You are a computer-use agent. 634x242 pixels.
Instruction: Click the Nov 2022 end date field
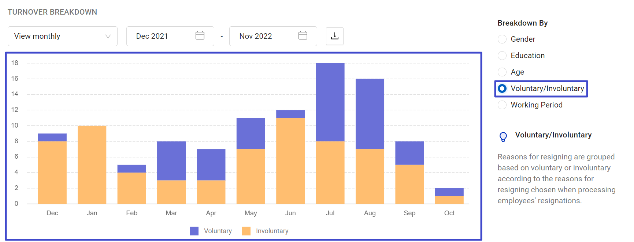coord(264,36)
